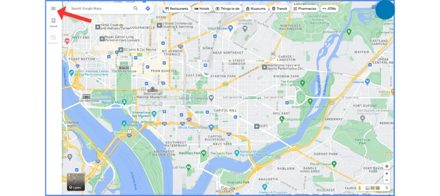Zoom out with the minus button
The height and width of the screenshot is (196, 440).
click(387, 180)
